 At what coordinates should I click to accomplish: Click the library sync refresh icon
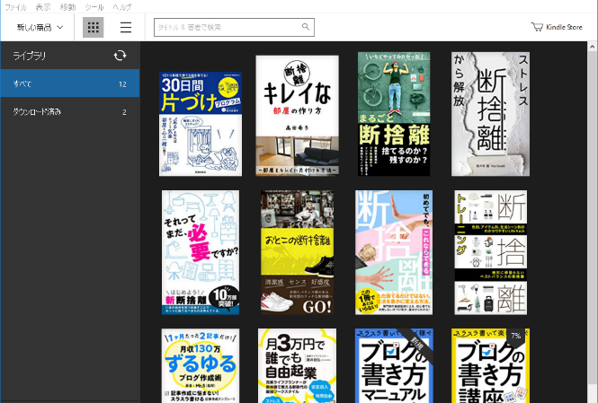(120, 56)
